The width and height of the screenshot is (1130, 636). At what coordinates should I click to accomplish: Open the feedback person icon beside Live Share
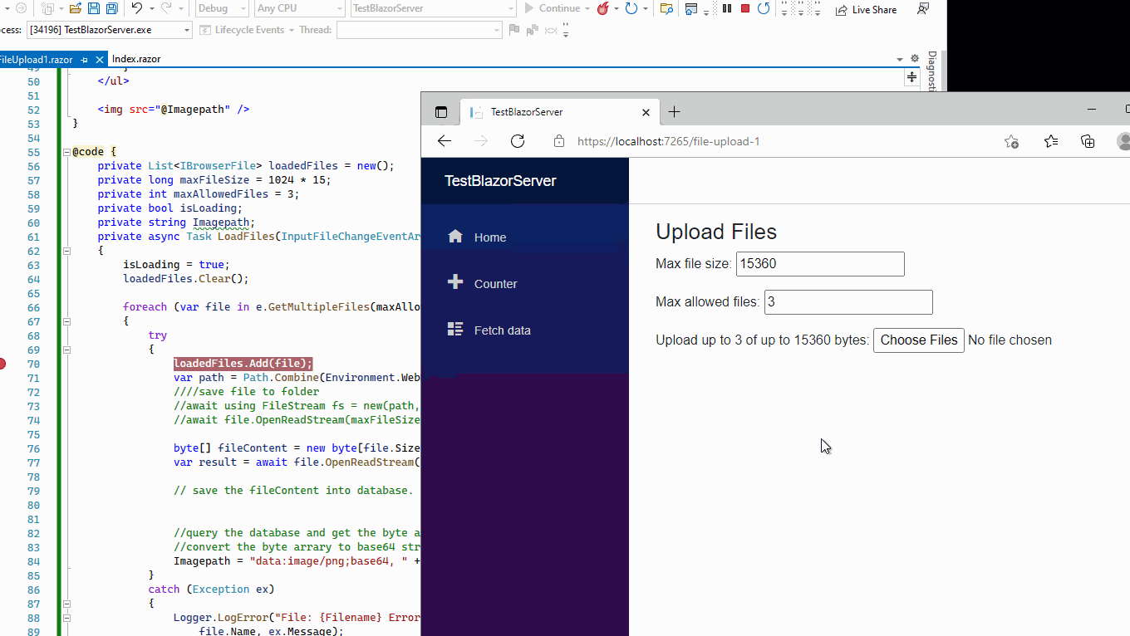pyautogui.click(x=923, y=8)
